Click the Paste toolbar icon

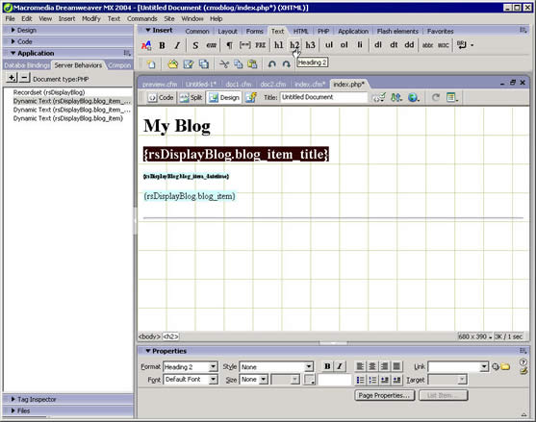coord(252,63)
